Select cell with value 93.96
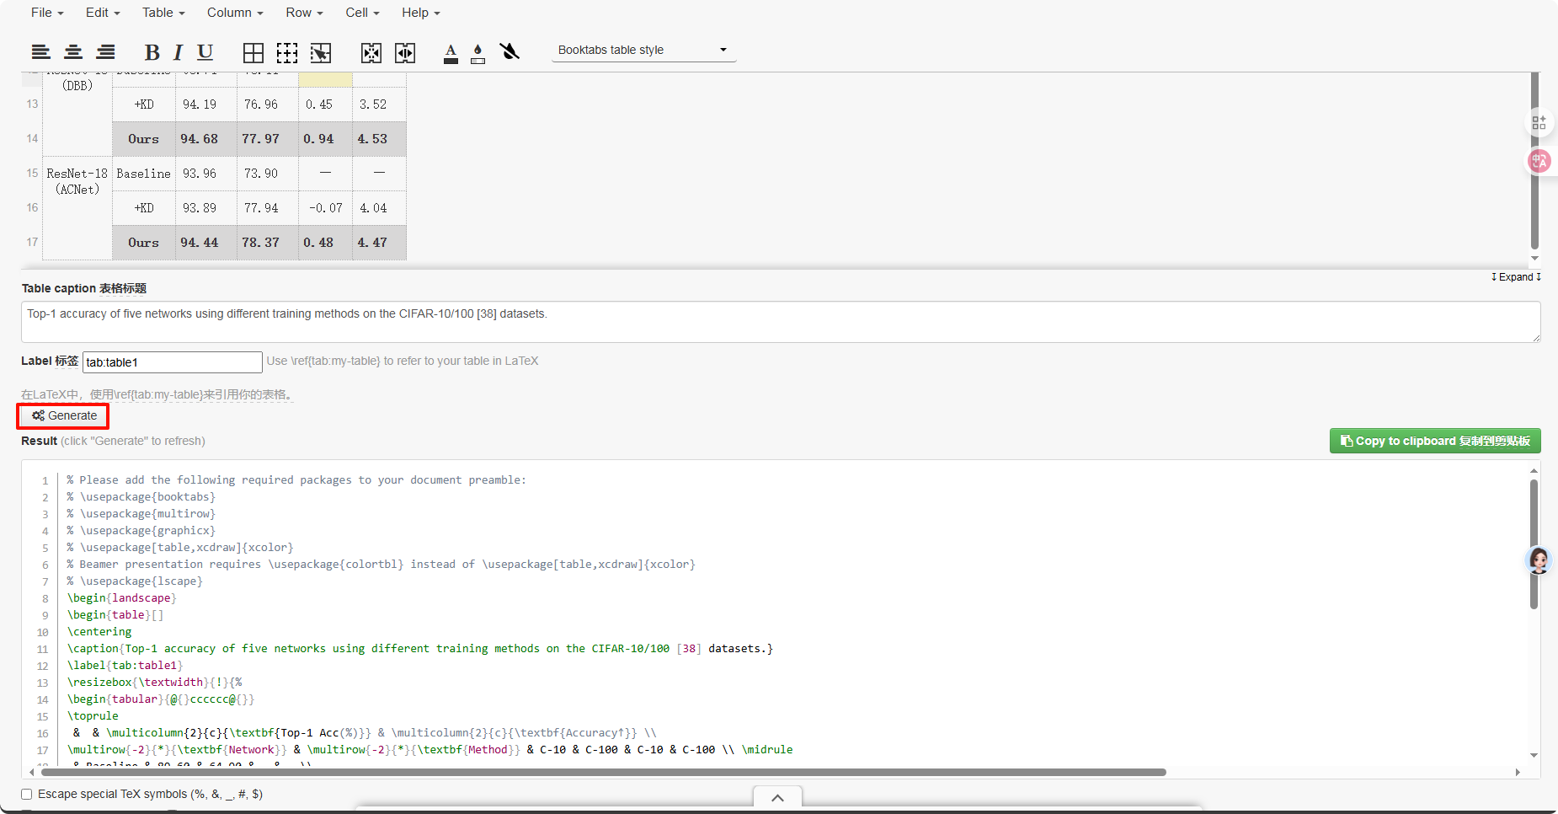The image size is (1558, 814). click(x=206, y=174)
